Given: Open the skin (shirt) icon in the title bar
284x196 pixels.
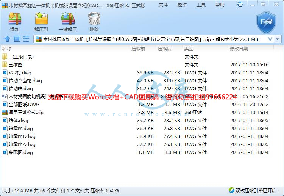Looking at the screenshot, I should coord(240,4).
